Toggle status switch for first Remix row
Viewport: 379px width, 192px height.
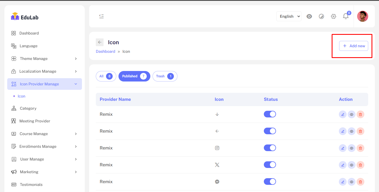[270, 114]
